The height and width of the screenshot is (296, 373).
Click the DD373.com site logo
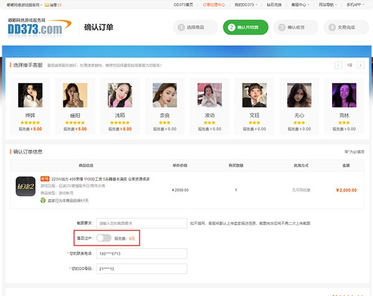tap(35, 27)
